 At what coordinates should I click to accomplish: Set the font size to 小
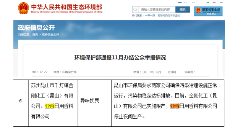pos(159,72)
